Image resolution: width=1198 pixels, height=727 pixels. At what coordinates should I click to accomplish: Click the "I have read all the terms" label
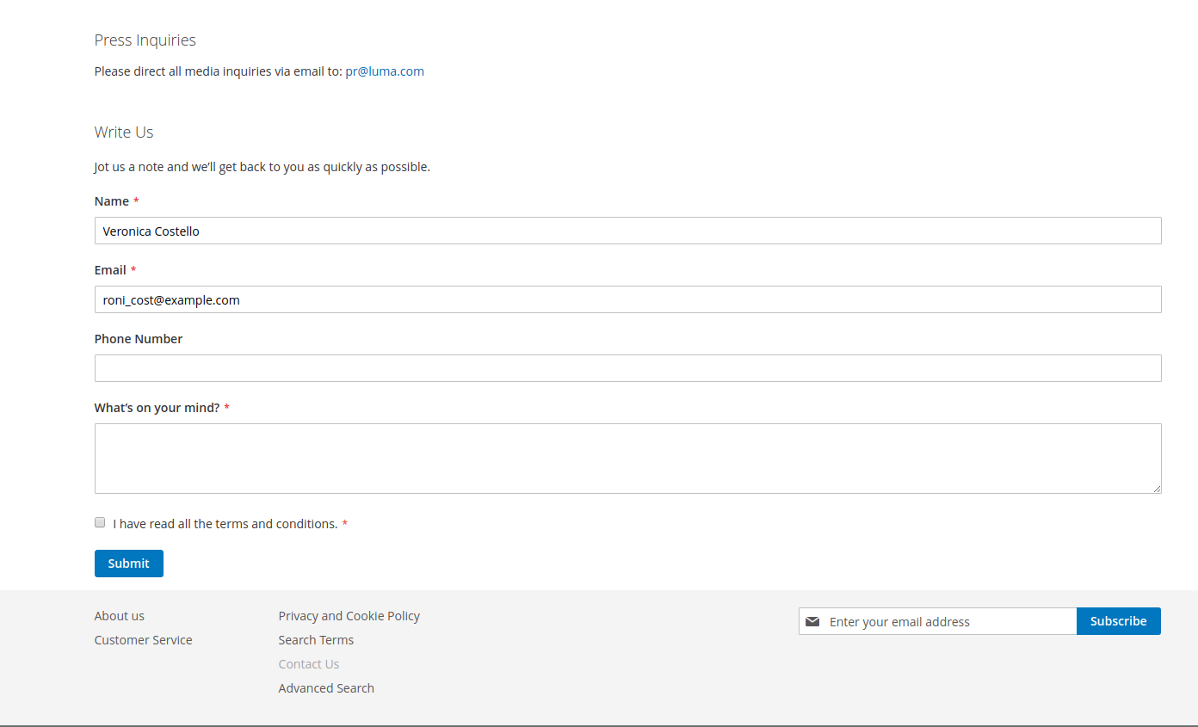tap(225, 524)
